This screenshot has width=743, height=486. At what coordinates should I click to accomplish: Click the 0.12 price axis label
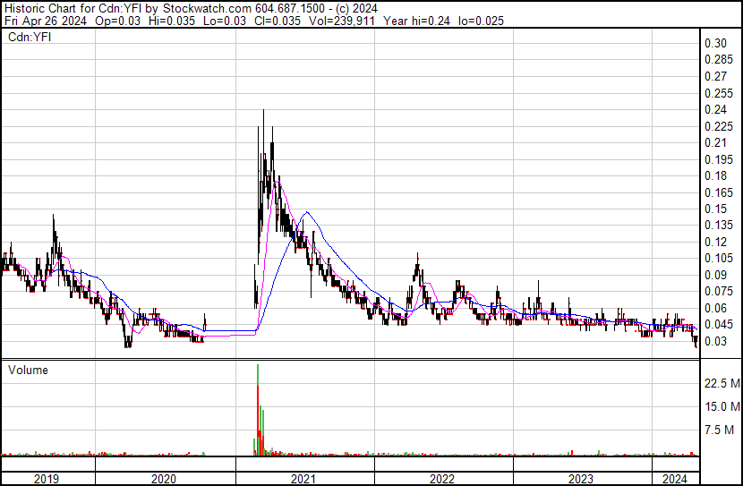[715, 242]
